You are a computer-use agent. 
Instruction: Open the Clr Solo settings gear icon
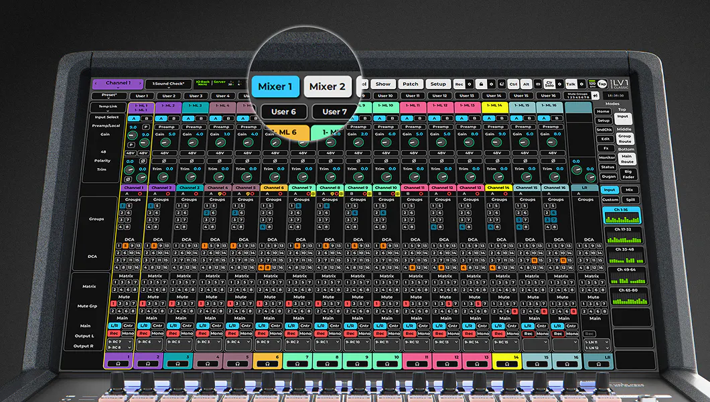coord(560,84)
